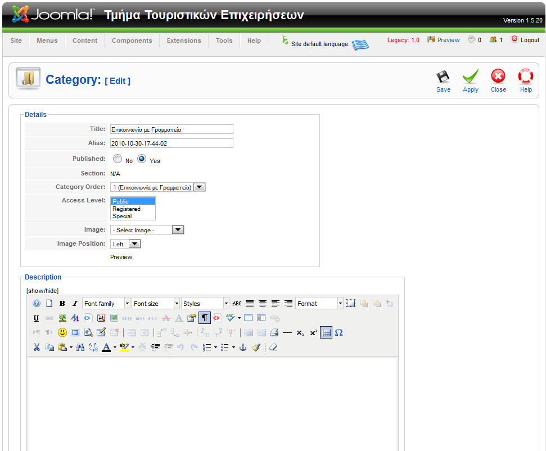Click the Legacy: 1.0 indicator
This screenshot has height=451, width=546.
point(403,40)
